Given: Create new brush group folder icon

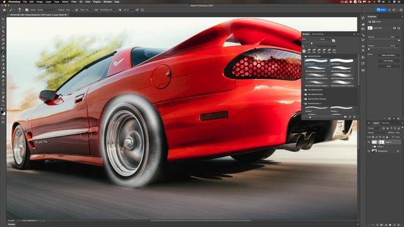Looking at the screenshot, I should [x=345, y=117].
